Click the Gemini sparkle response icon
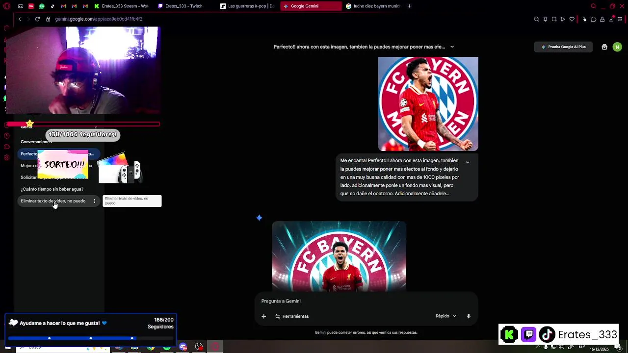Viewport: 628px width, 353px height. click(x=259, y=218)
